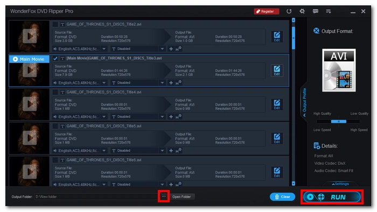Image resolution: width=377 pixels, height=212 pixels.
Task: Adjust the quality-speed slider handle
Action: 339,122
